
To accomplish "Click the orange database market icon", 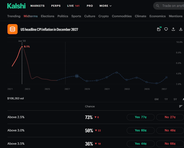I will (13, 29).
